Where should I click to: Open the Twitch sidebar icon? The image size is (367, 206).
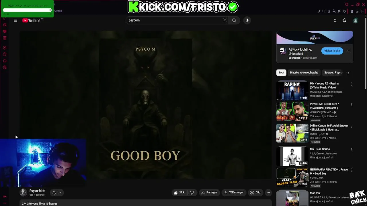pos(5,31)
